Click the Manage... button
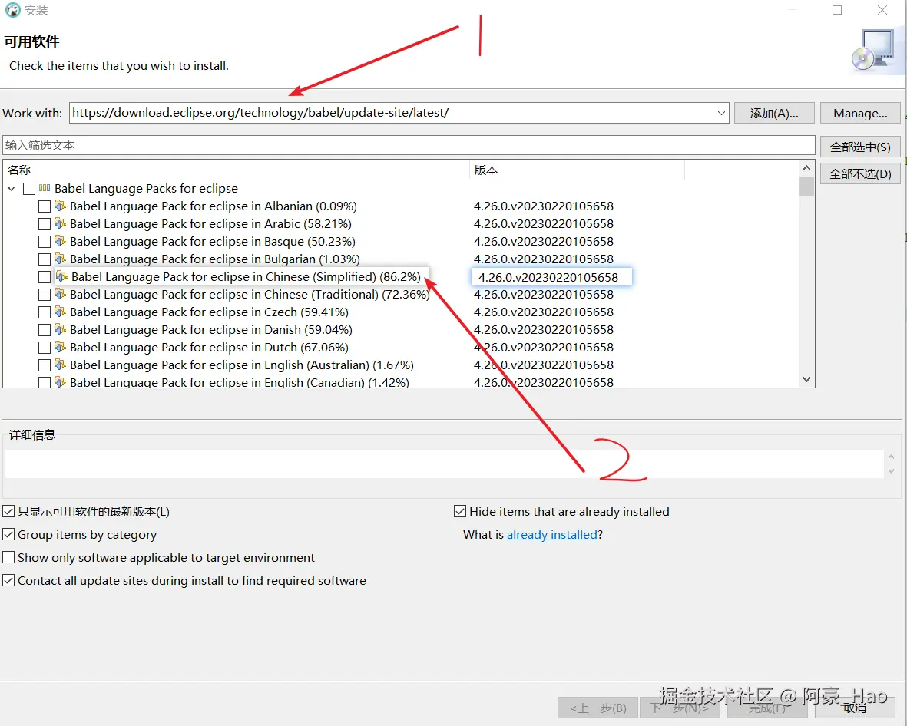This screenshot has height=726, width=907. pyautogui.click(x=860, y=114)
